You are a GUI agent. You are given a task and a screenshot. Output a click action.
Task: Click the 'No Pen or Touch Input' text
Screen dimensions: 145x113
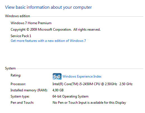point(89,103)
